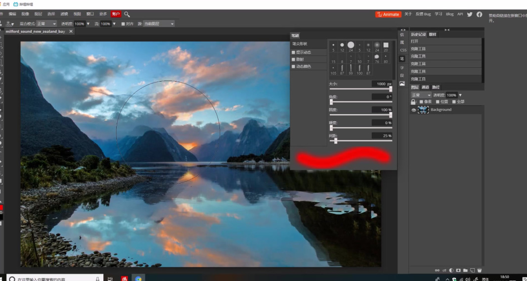Select the 打开 history state

tap(445, 42)
